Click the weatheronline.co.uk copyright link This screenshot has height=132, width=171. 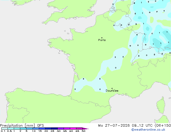tap(148, 130)
